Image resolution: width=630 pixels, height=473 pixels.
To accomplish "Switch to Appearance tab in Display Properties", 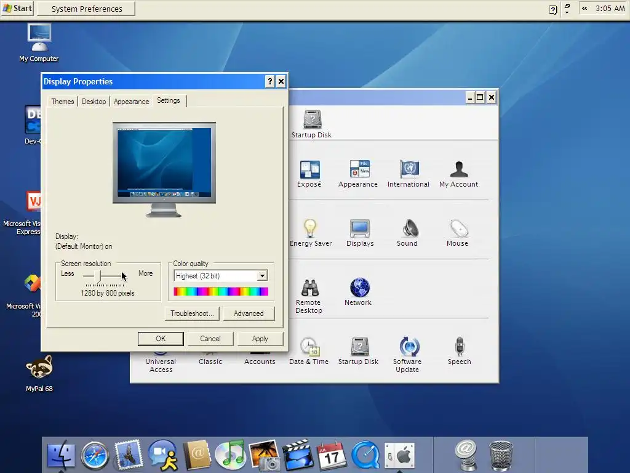I will 132,102.
